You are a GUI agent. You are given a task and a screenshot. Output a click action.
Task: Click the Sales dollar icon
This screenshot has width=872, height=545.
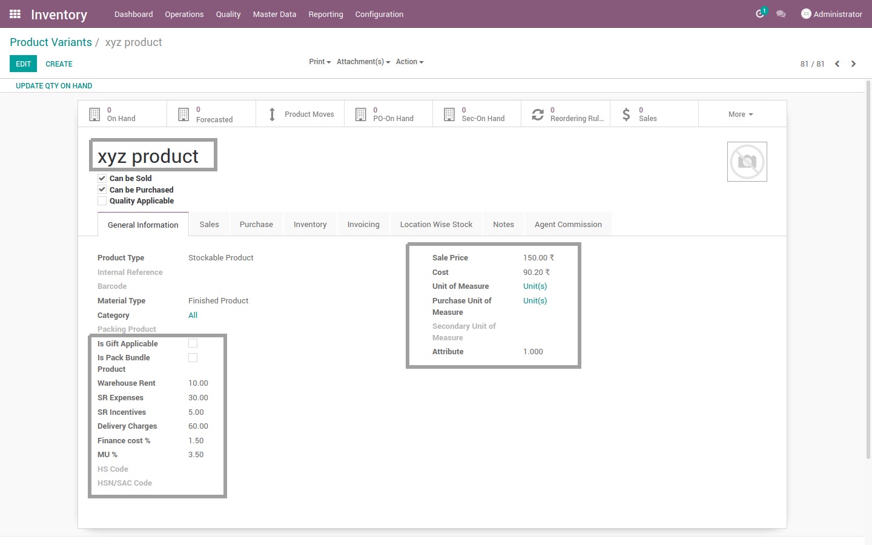[x=626, y=114]
